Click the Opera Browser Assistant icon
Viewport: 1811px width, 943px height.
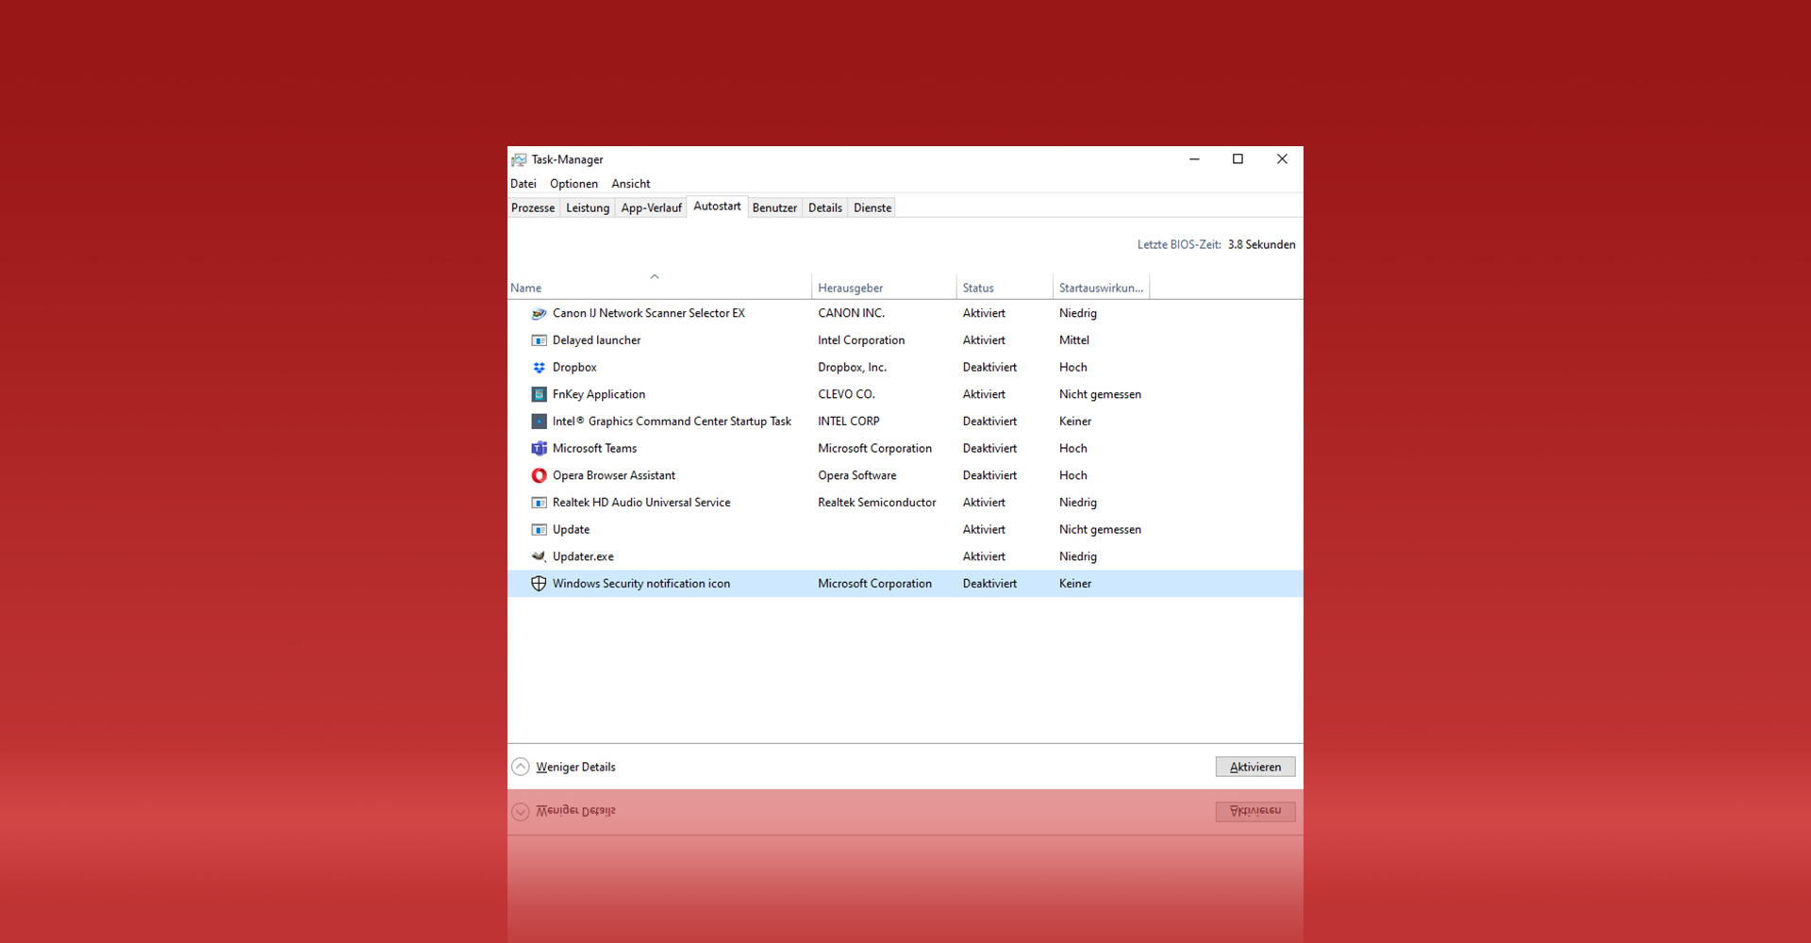tap(539, 475)
